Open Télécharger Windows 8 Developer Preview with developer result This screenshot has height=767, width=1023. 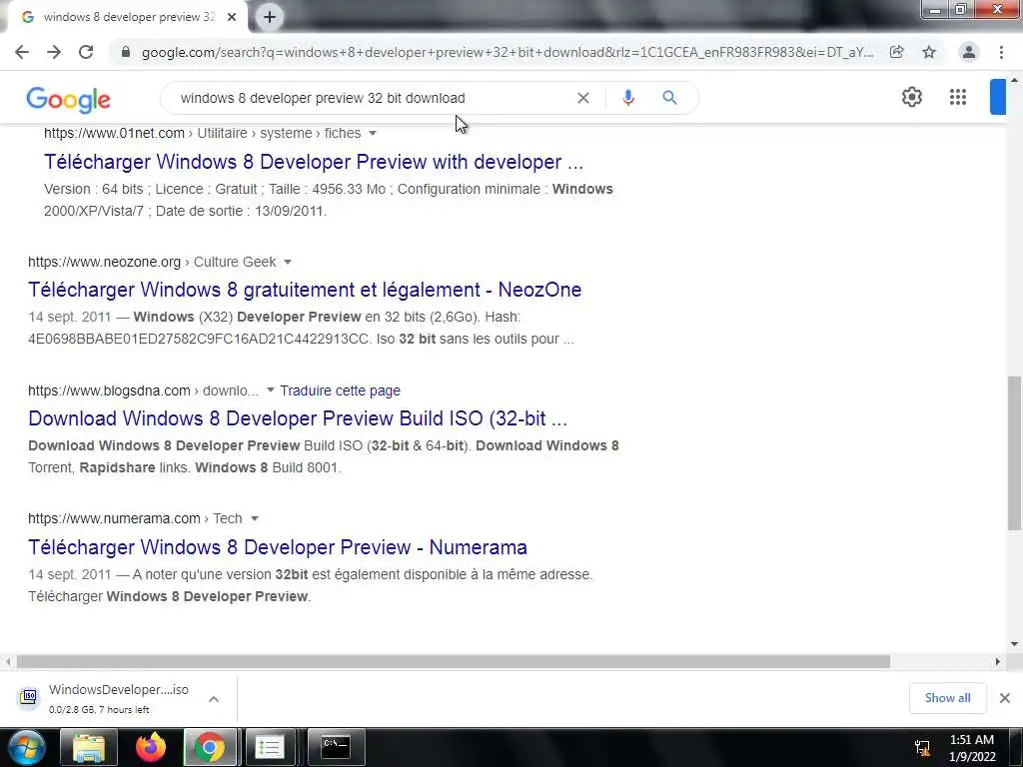click(x=313, y=162)
